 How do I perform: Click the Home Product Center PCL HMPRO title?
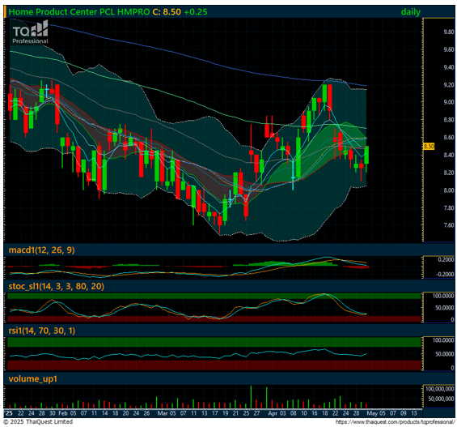pyautogui.click(x=79, y=12)
